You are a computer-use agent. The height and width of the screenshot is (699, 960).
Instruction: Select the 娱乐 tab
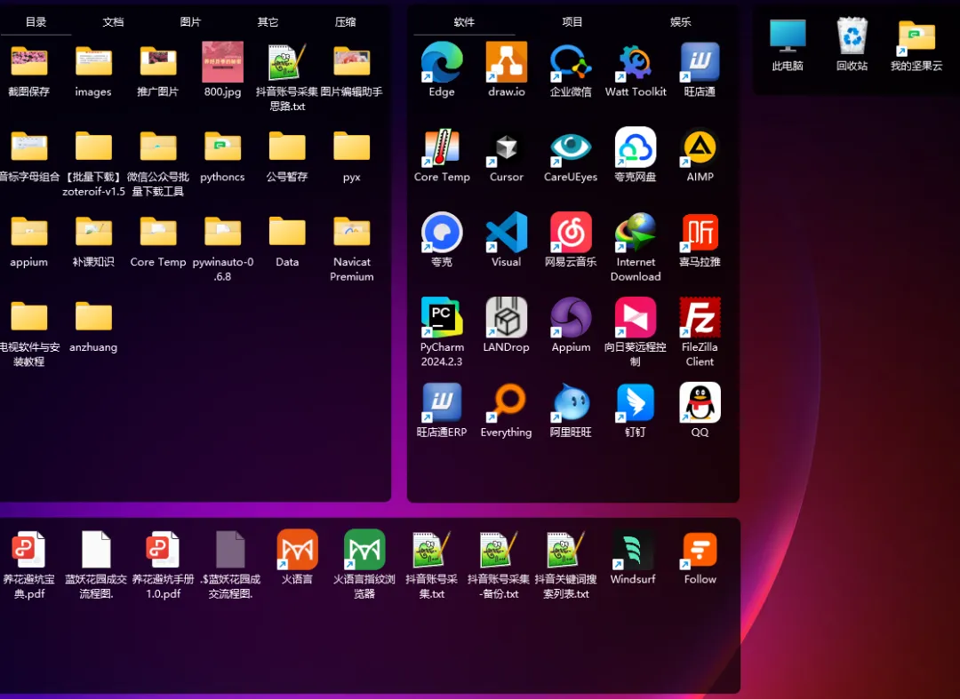[x=680, y=22]
